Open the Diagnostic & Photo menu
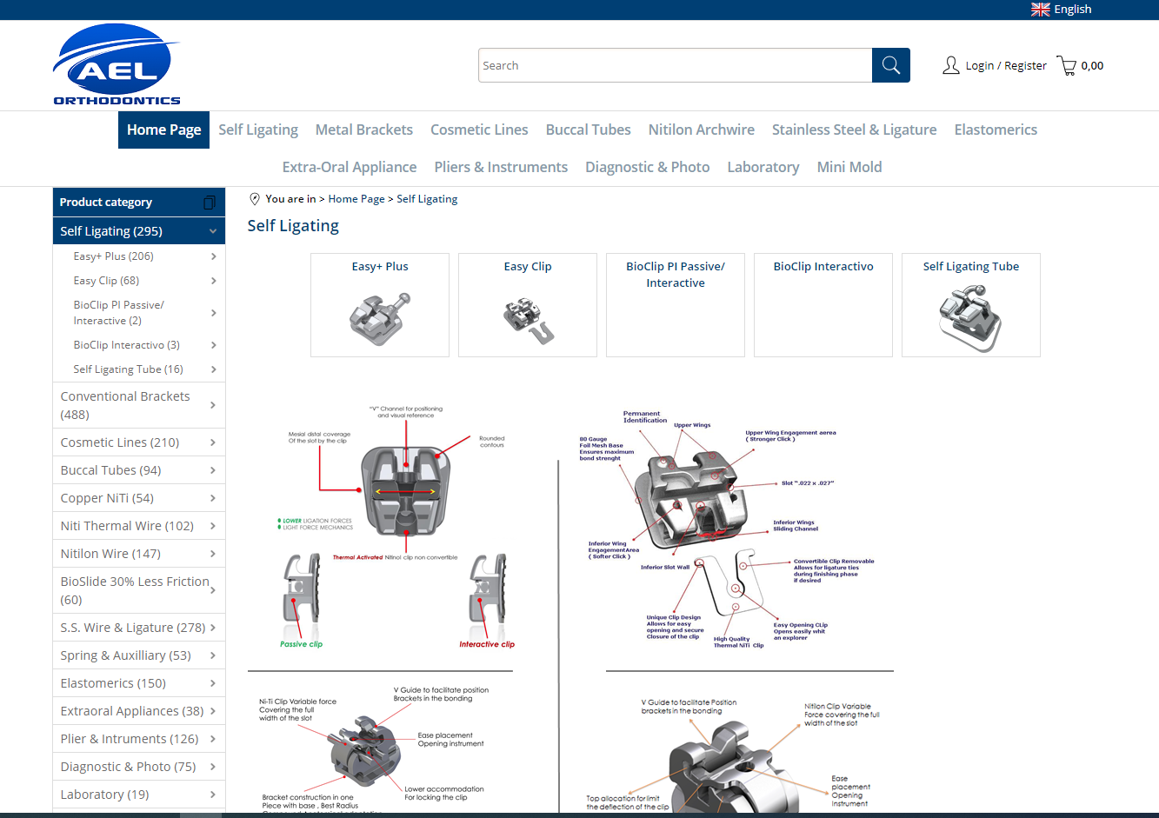This screenshot has width=1159, height=818. pos(648,167)
